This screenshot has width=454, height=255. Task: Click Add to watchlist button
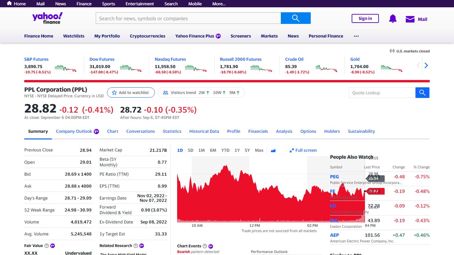coord(131,93)
